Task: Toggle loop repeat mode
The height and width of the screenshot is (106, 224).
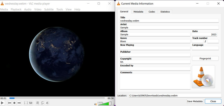Action: pos(42,103)
